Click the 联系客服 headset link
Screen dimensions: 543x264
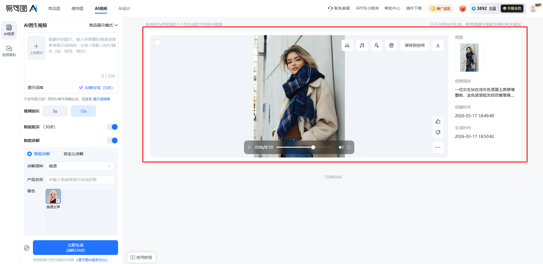click(x=339, y=8)
